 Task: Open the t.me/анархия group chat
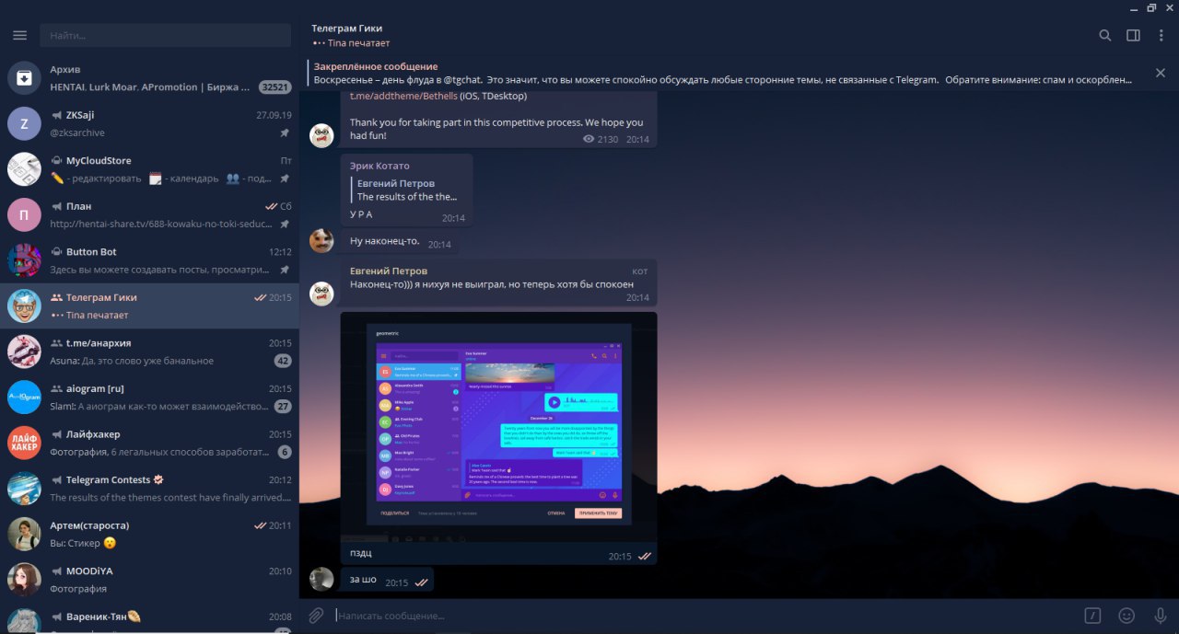pyautogui.click(x=149, y=352)
